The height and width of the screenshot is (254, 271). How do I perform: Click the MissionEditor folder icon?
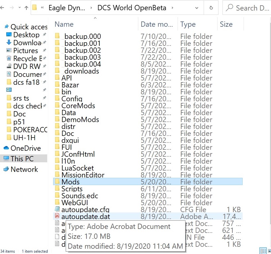(57, 174)
